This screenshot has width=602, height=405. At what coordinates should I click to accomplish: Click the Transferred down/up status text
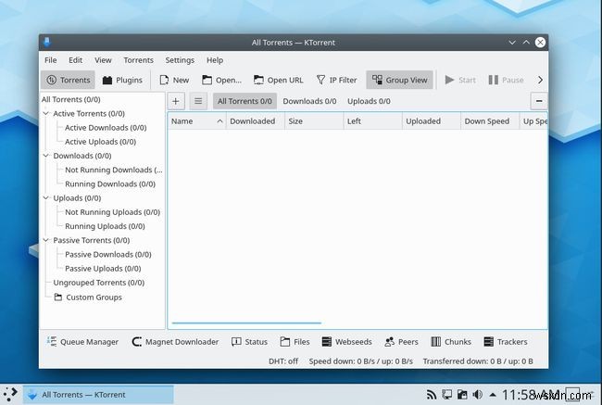478,361
